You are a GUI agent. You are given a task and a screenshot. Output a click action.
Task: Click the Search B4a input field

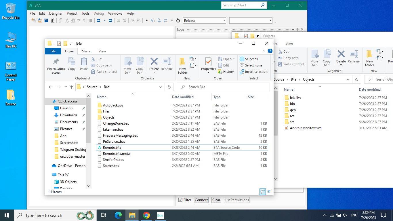pyautogui.click(x=223, y=87)
